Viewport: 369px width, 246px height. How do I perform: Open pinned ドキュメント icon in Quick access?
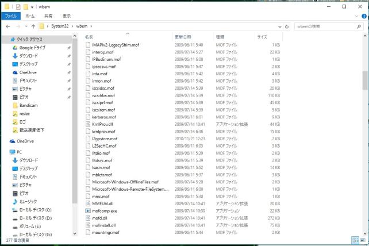pos(15,80)
